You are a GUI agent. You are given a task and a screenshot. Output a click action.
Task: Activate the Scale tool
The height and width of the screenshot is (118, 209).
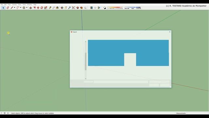click(46, 8)
